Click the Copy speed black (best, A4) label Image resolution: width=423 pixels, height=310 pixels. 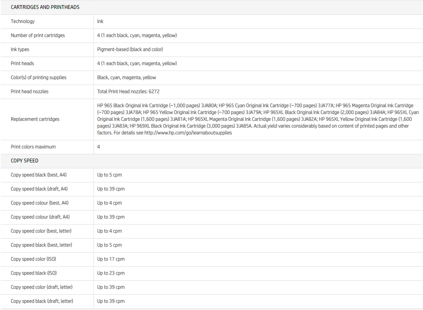pyautogui.click(x=40, y=175)
